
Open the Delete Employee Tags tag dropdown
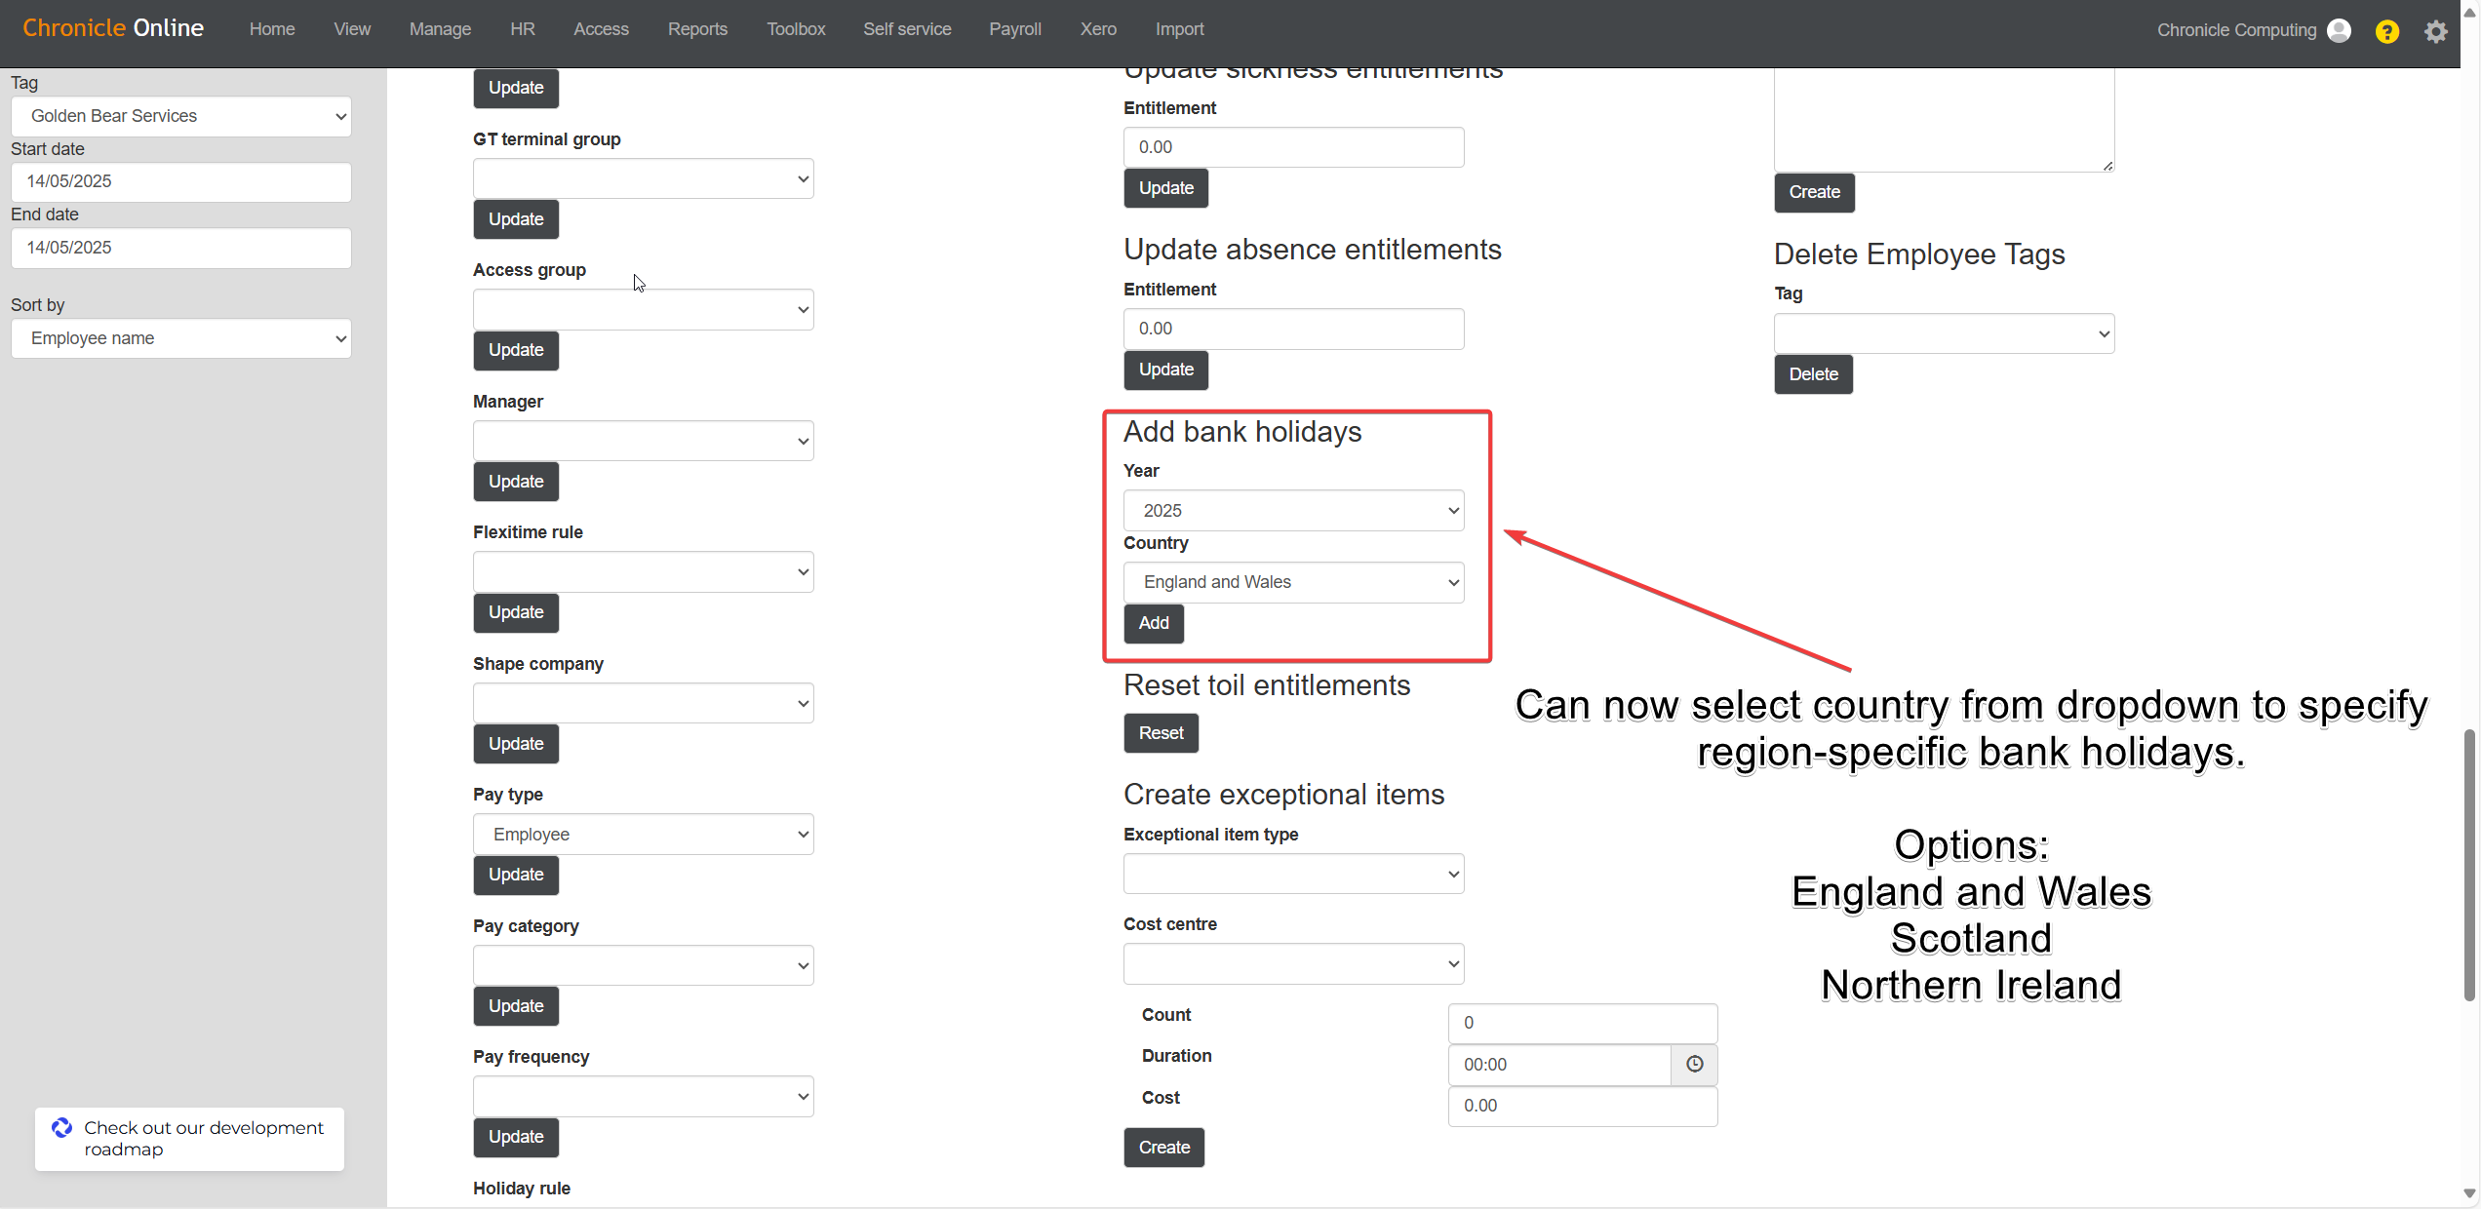tap(1943, 333)
